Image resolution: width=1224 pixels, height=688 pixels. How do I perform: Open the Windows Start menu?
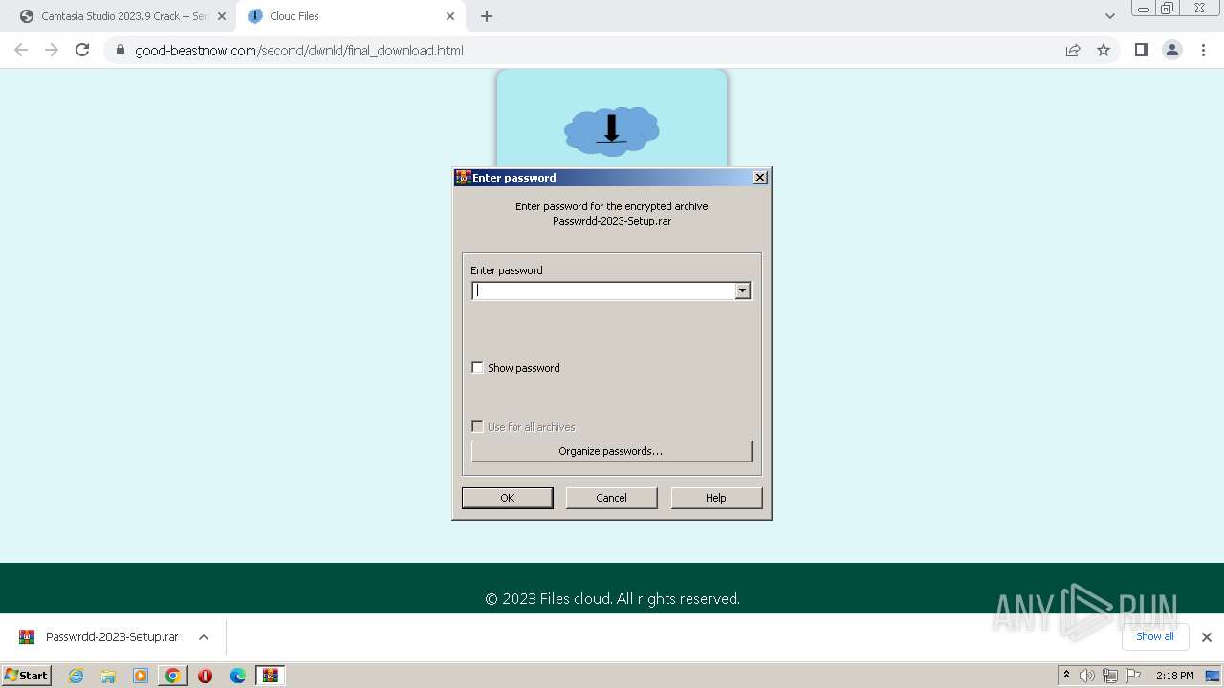tap(27, 676)
